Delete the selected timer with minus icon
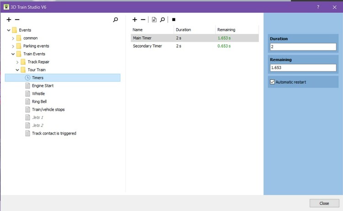343x211 pixels. click(x=143, y=20)
